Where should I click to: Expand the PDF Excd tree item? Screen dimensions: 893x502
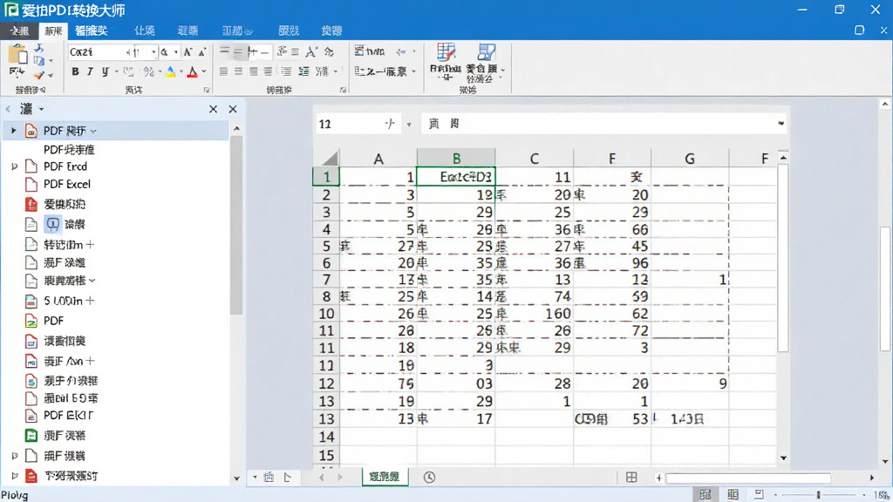pyautogui.click(x=15, y=166)
